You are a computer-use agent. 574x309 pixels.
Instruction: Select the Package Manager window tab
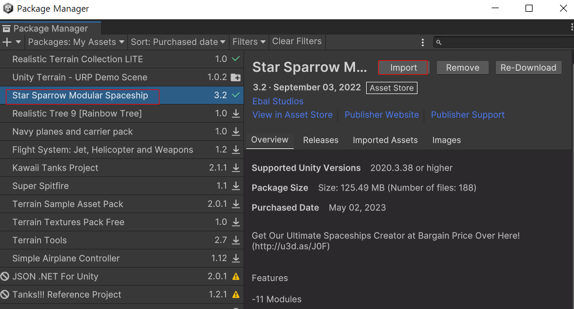click(51, 28)
